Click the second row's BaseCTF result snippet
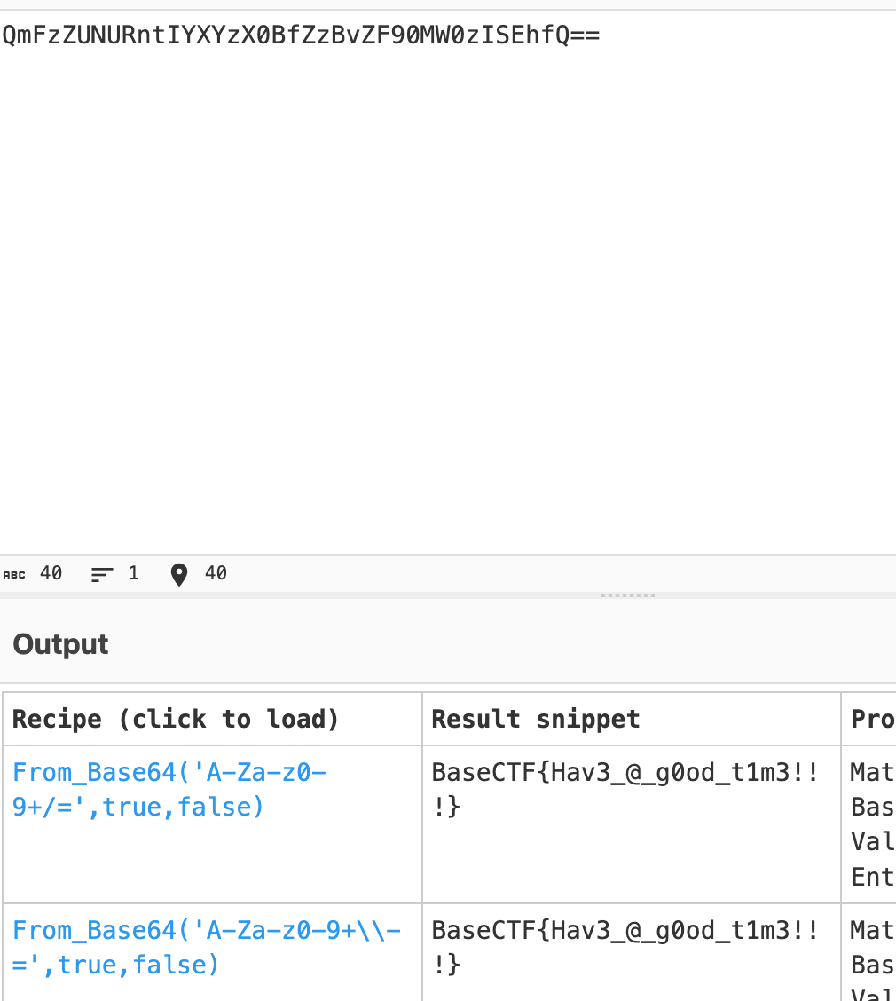The width and height of the screenshot is (896, 1001). (624, 947)
